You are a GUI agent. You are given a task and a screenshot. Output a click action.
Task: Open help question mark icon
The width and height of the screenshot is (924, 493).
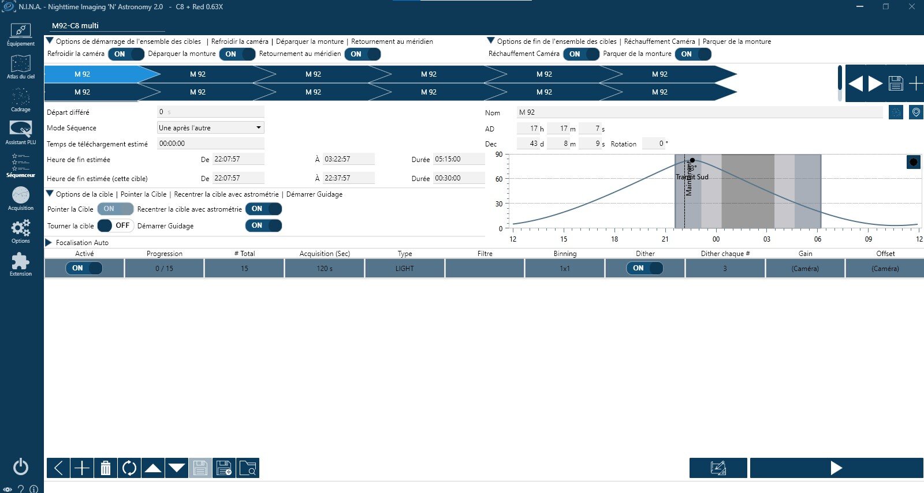click(x=21, y=489)
